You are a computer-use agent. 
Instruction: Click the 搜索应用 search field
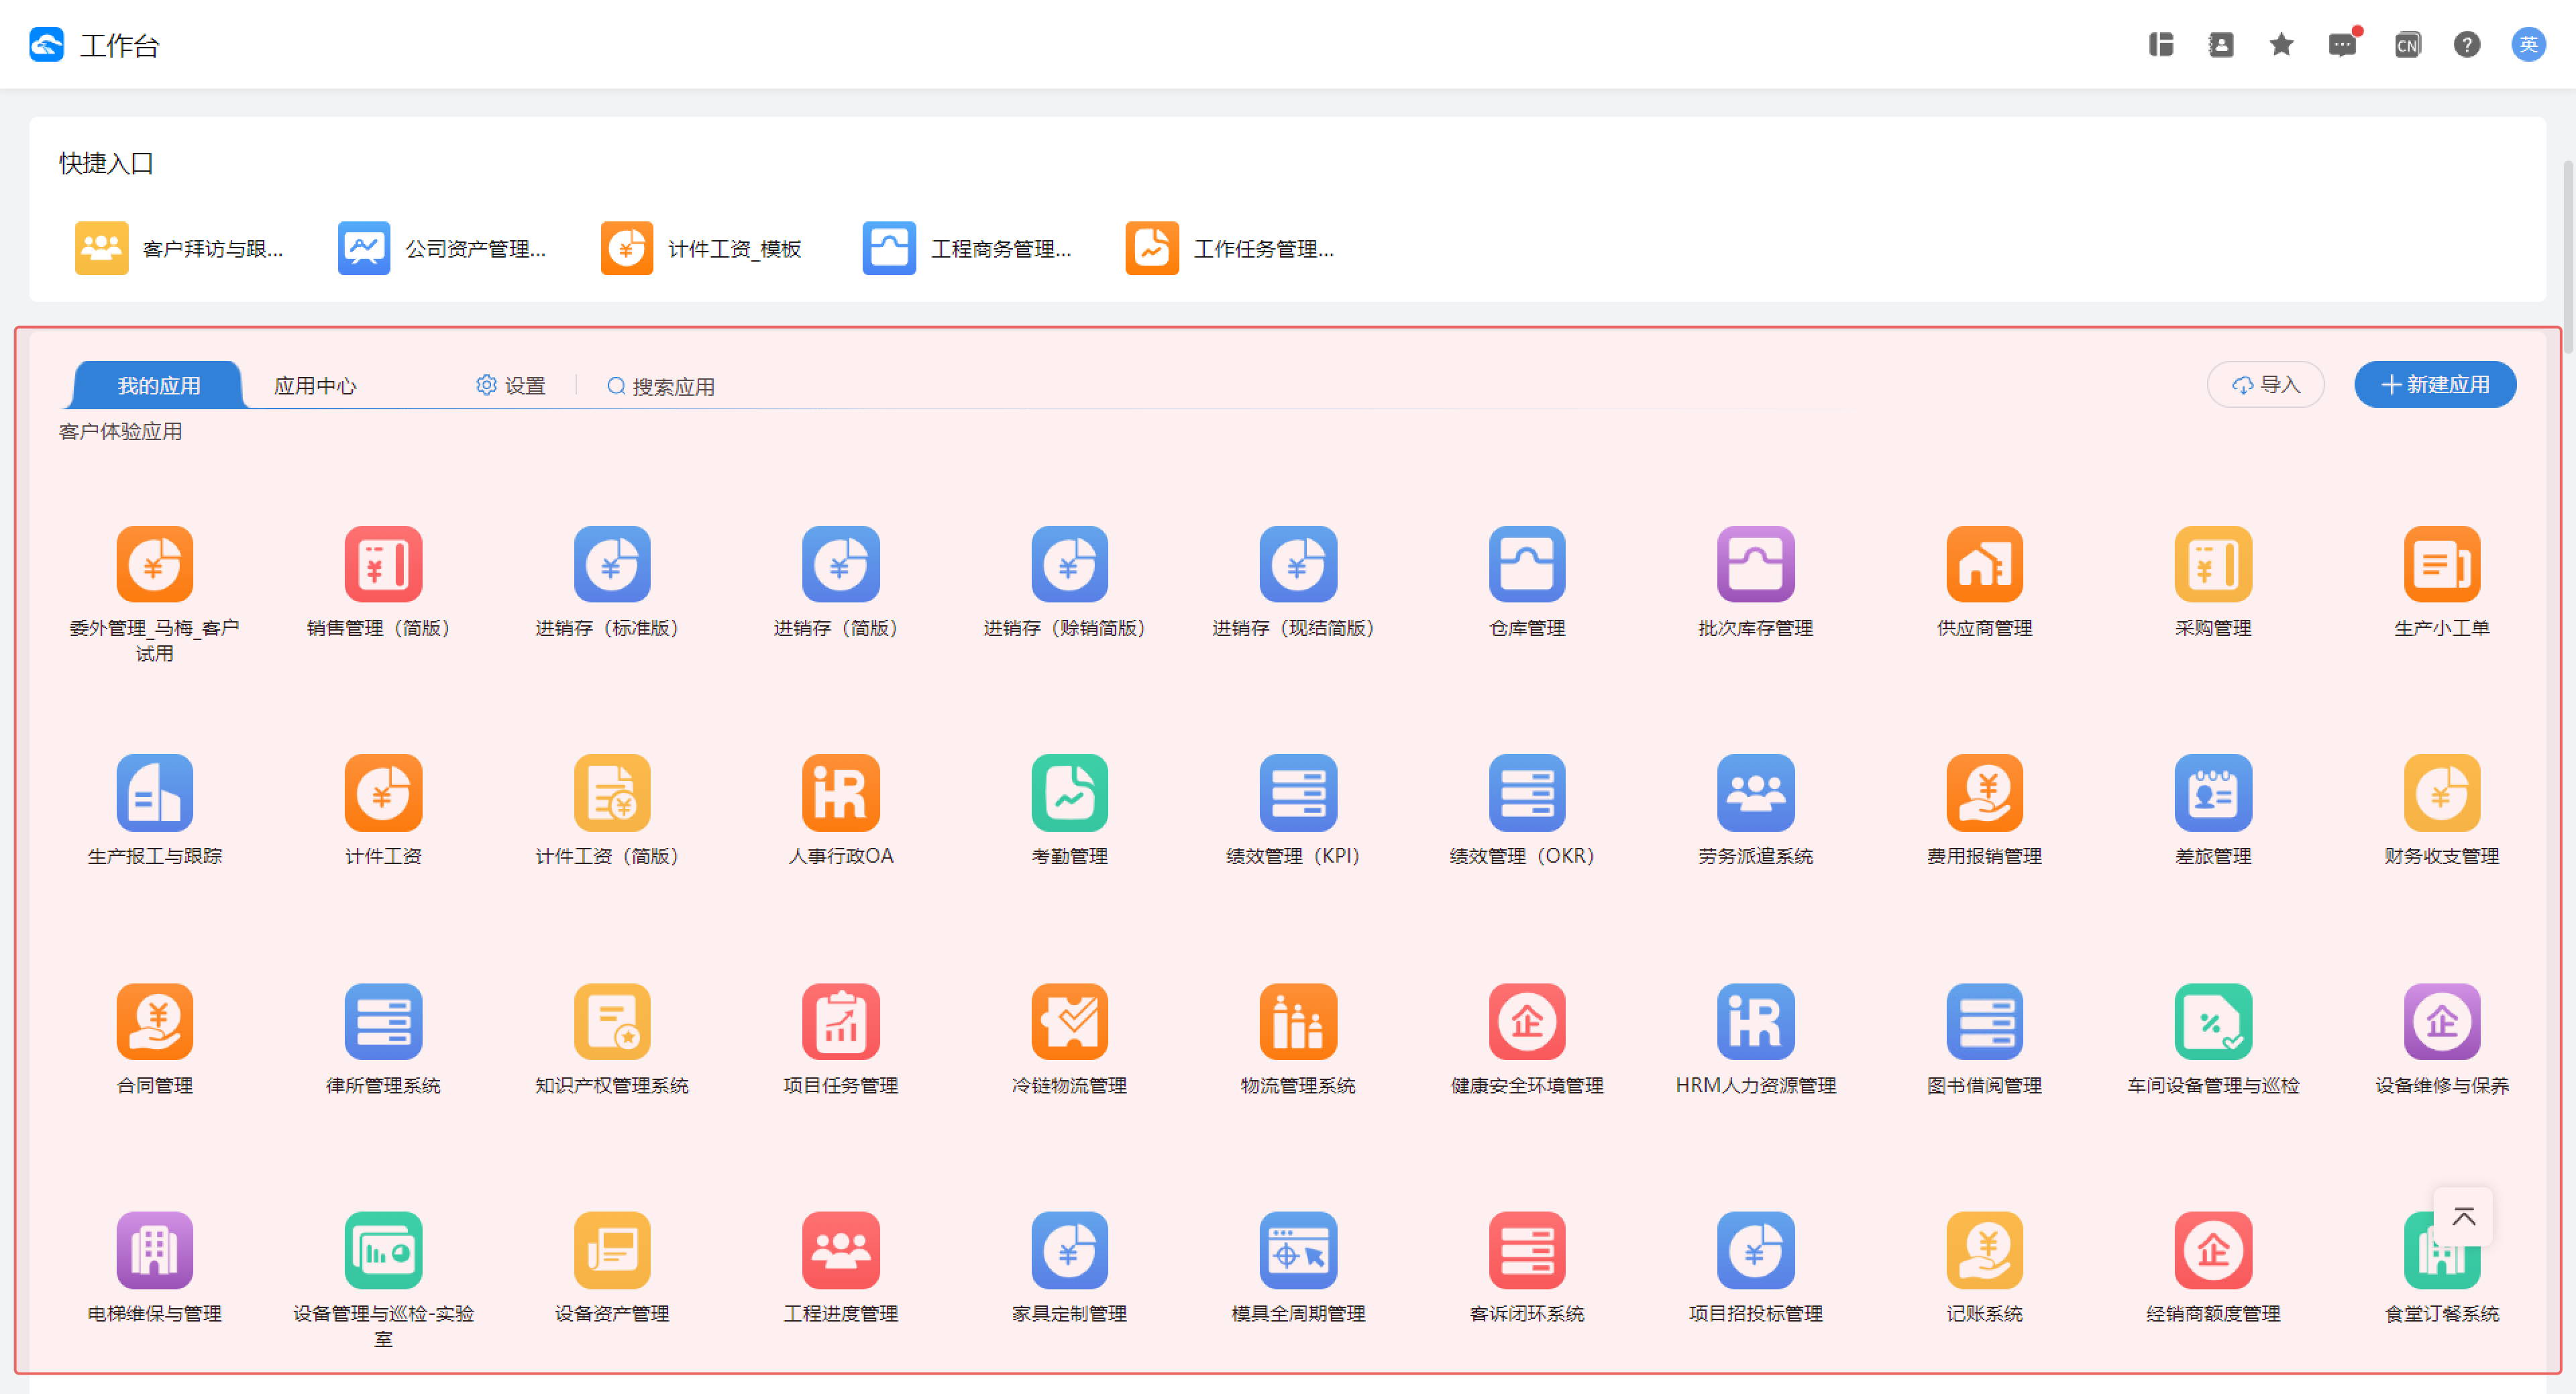[x=661, y=386]
